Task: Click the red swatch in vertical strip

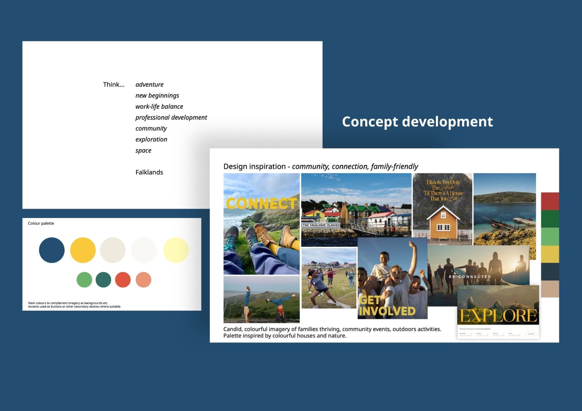Action: (550, 201)
